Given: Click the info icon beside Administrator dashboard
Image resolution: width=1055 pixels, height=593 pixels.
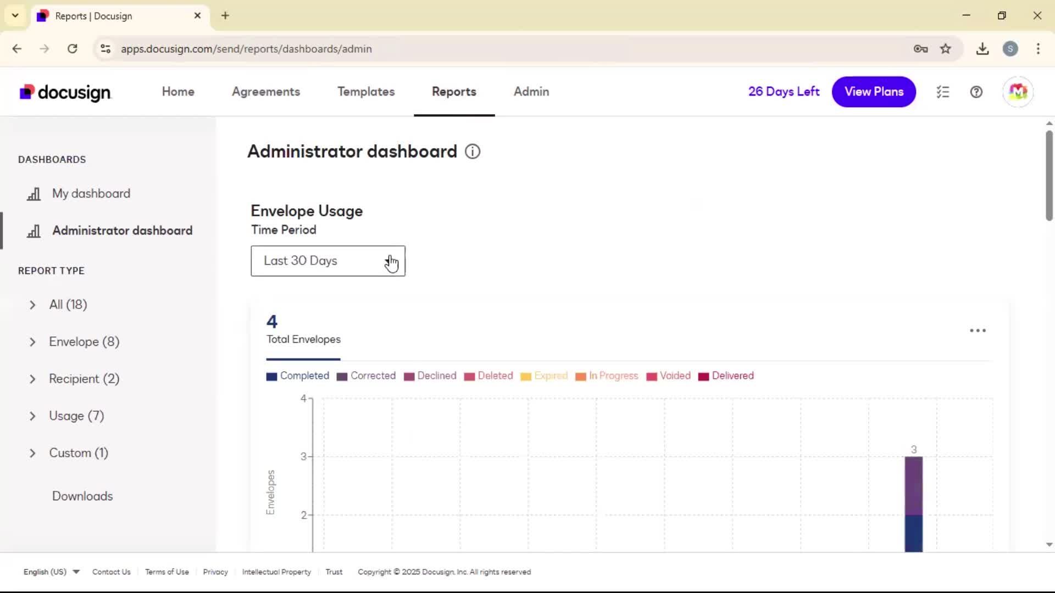Looking at the screenshot, I should (x=473, y=152).
